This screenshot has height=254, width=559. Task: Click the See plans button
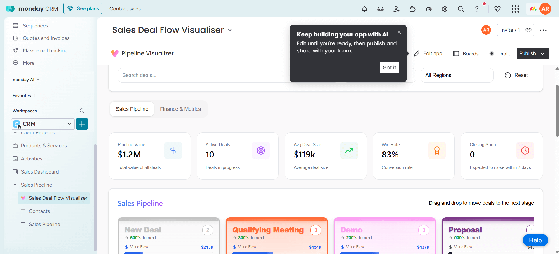(83, 9)
